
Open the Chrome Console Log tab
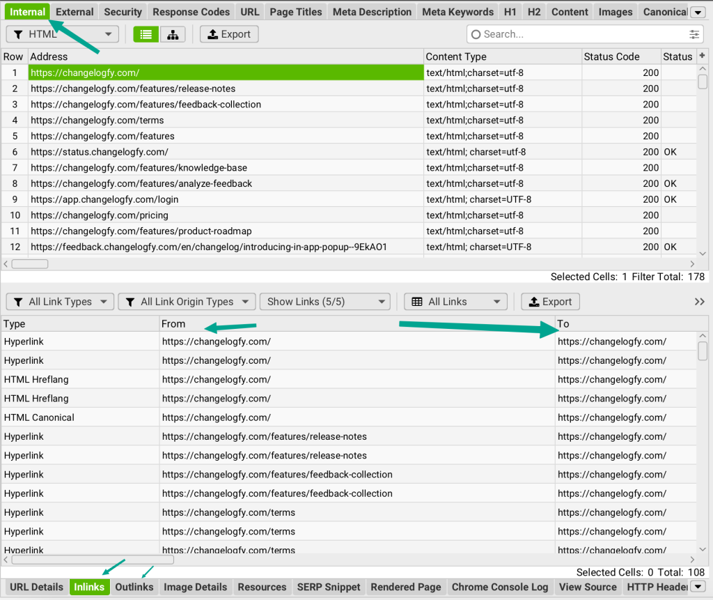[500, 587]
